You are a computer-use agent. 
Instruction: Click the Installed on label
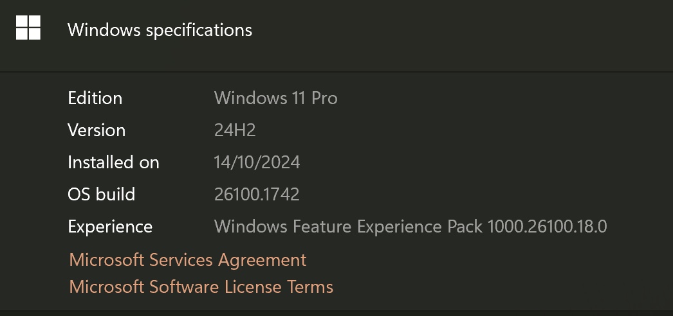click(113, 162)
